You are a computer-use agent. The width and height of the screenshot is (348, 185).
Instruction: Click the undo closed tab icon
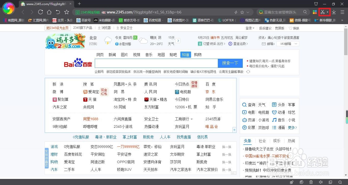58,12
